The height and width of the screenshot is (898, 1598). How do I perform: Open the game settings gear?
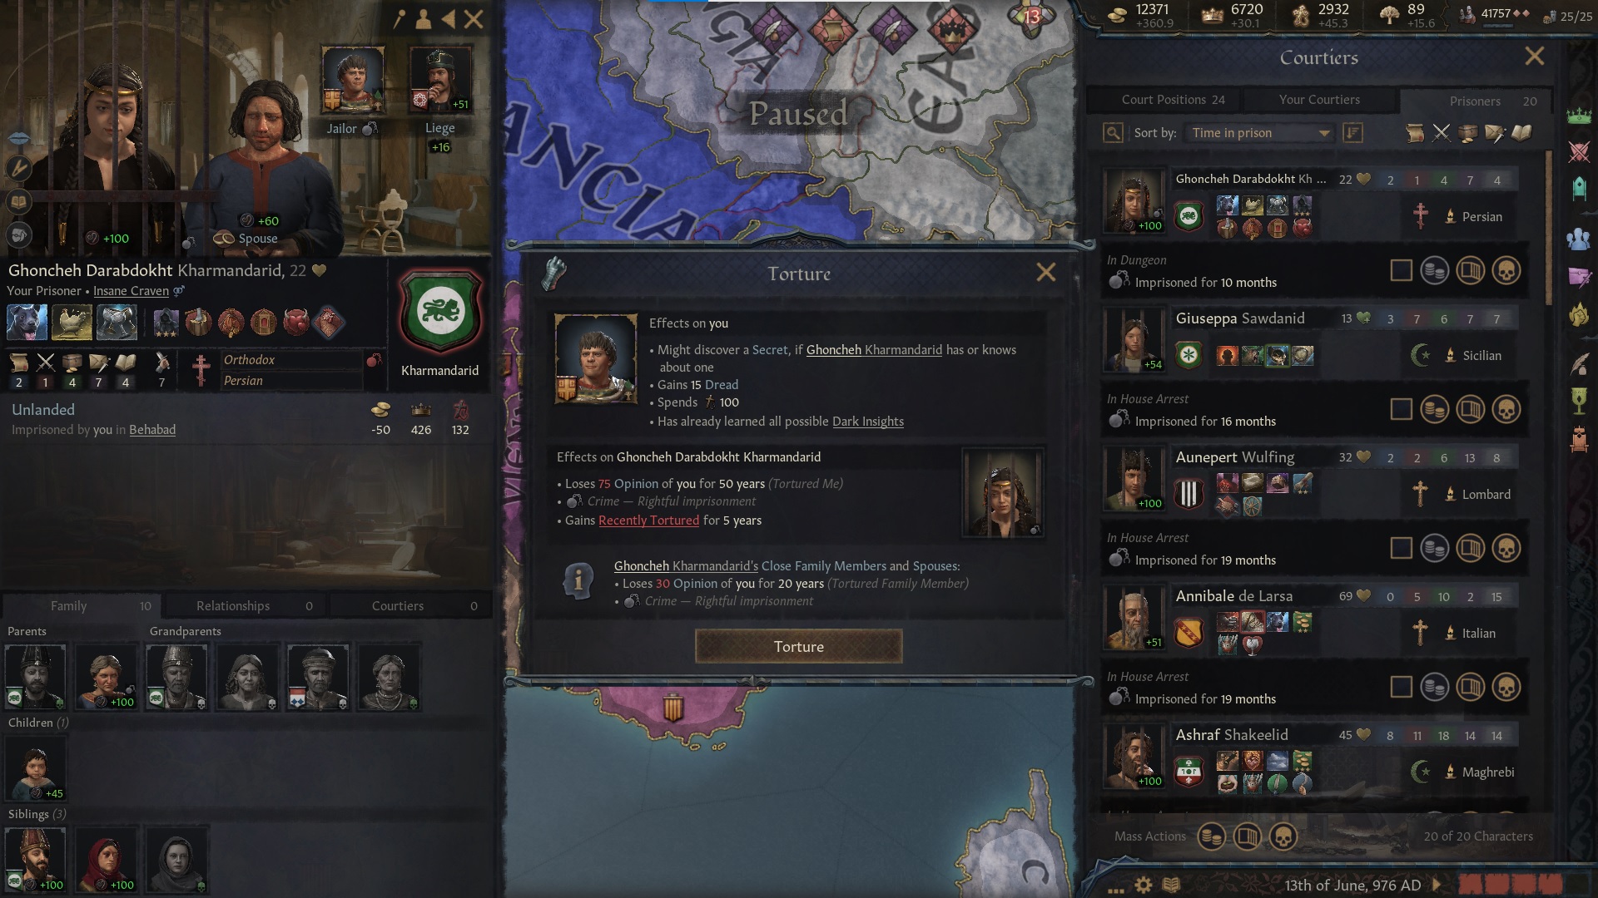coord(1144,885)
